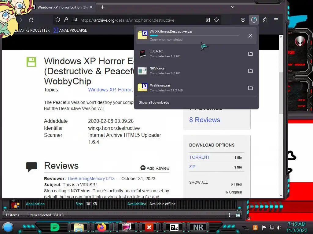Click the Reviews speech bubble icon
The image size is (313, 234).
pyautogui.click(x=31, y=167)
